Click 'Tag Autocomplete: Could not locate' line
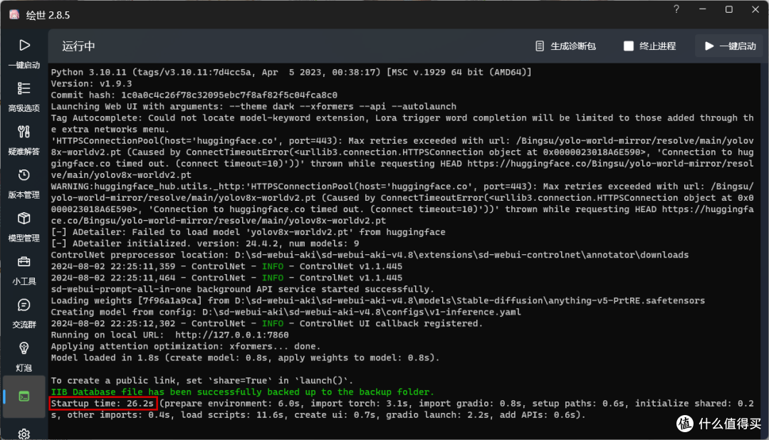This screenshot has width=769, height=440. (x=402, y=124)
